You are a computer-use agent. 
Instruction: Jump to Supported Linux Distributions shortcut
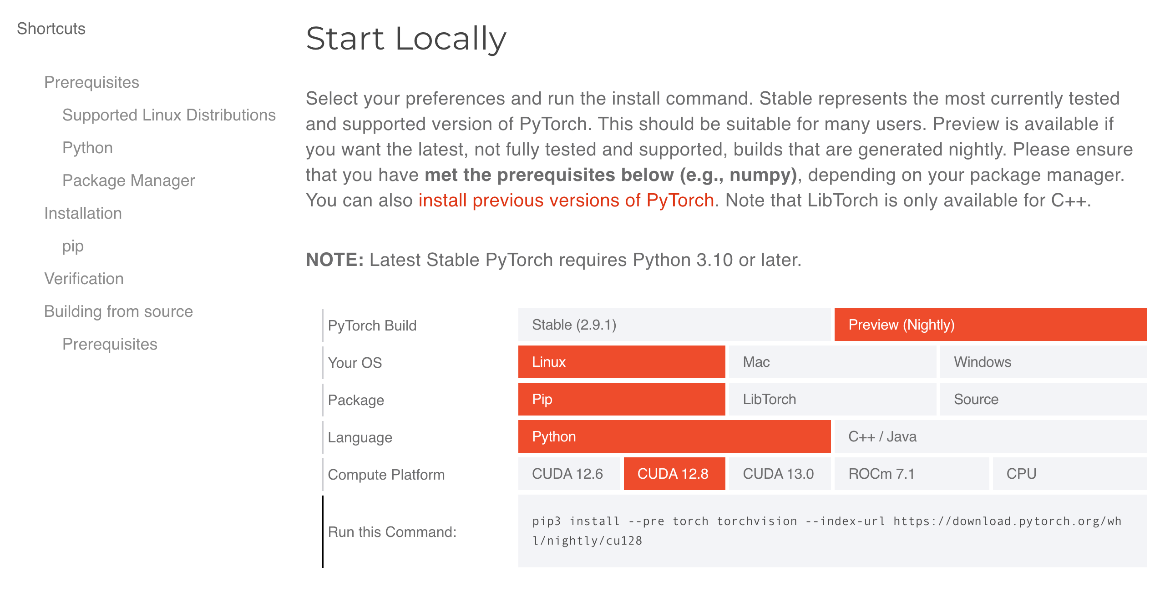point(169,115)
